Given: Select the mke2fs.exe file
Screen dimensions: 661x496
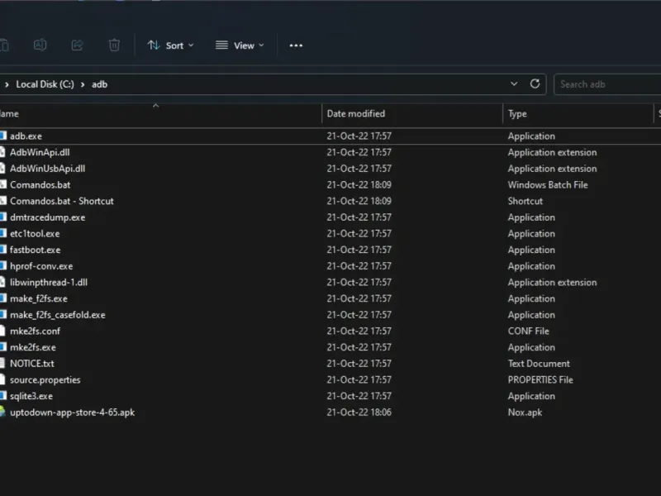Looking at the screenshot, I should 33,347.
